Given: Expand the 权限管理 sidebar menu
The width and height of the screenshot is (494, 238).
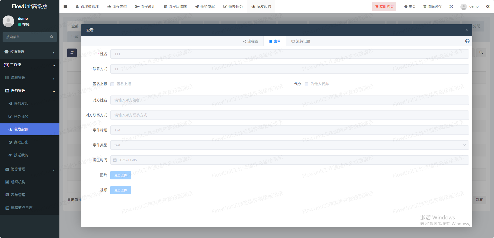Looking at the screenshot, I should (x=30, y=52).
